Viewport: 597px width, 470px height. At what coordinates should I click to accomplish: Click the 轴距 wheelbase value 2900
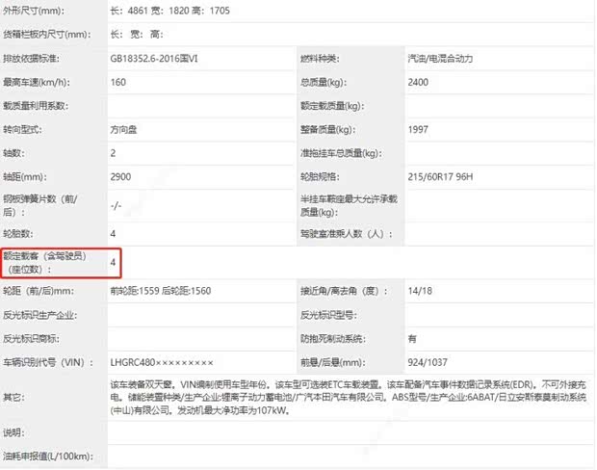[122, 176]
